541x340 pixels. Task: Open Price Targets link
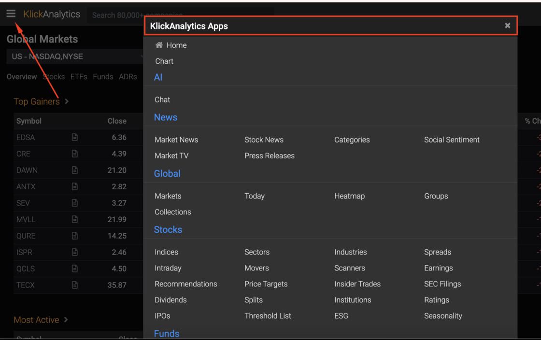click(x=266, y=284)
